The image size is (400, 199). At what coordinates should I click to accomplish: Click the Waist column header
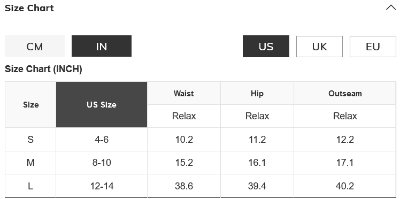pyautogui.click(x=183, y=94)
